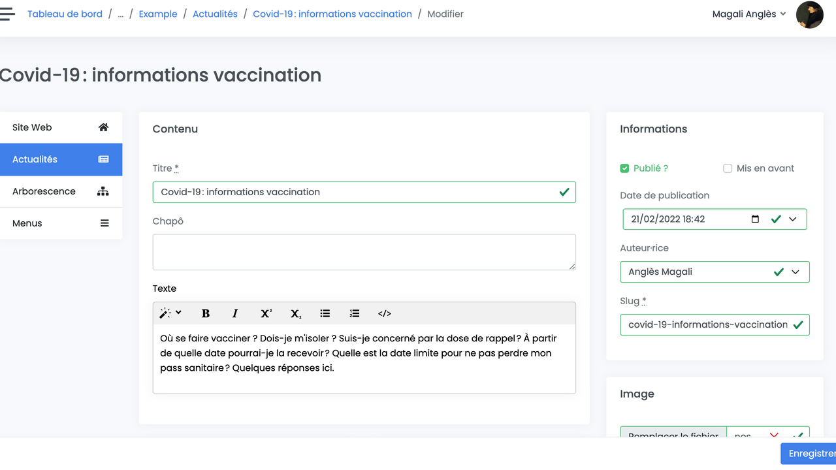Click the subscript formatting icon
The image size is (836, 470).
[296, 314]
